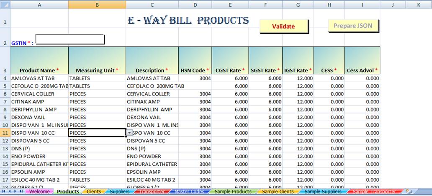Click the GSTIN input box
Viewport: 432px width, 196px height.
click(70, 39)
